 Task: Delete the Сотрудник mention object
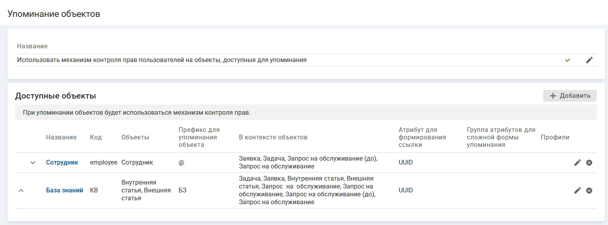[589, 163]
